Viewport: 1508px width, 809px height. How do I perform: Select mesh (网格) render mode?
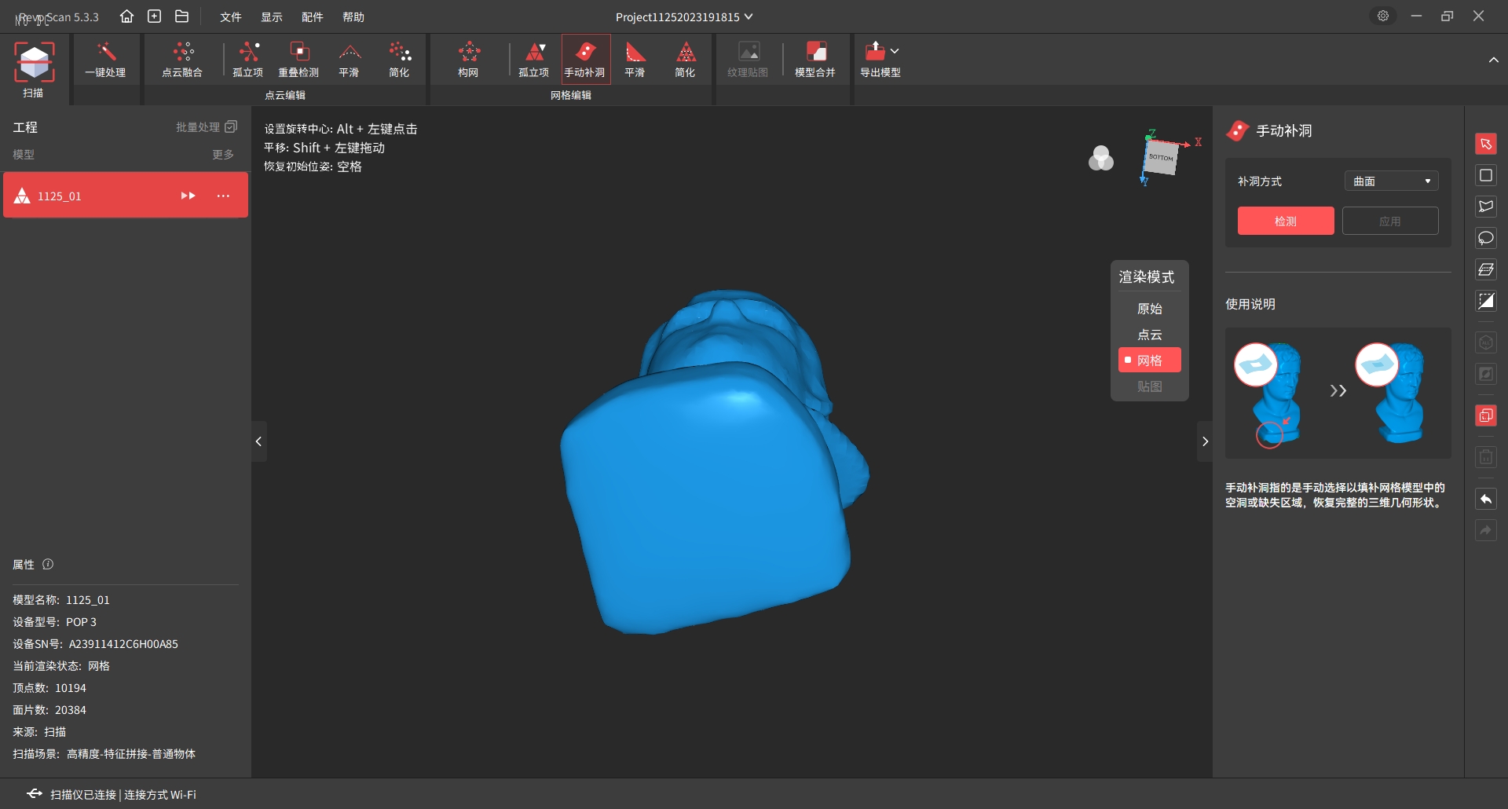1150,361
